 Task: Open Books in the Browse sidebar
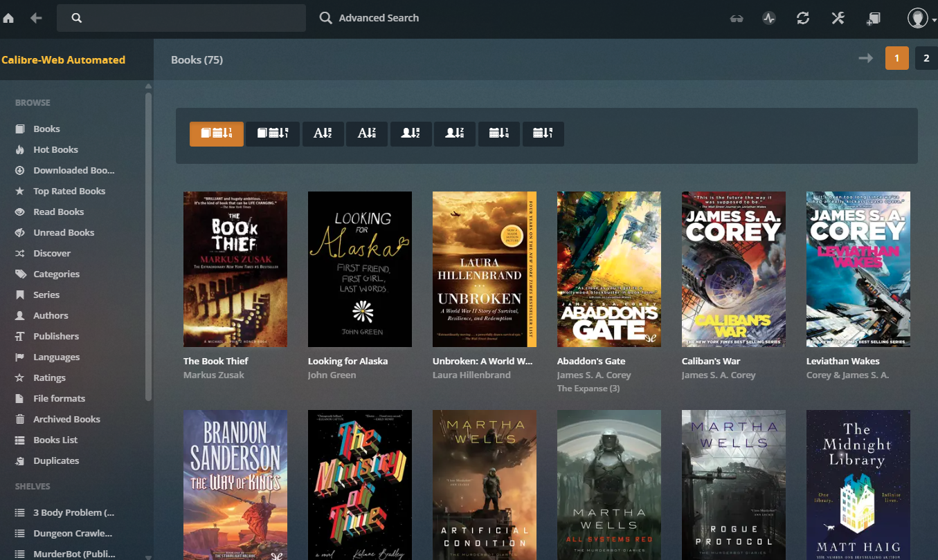click(x=46, y=129)
